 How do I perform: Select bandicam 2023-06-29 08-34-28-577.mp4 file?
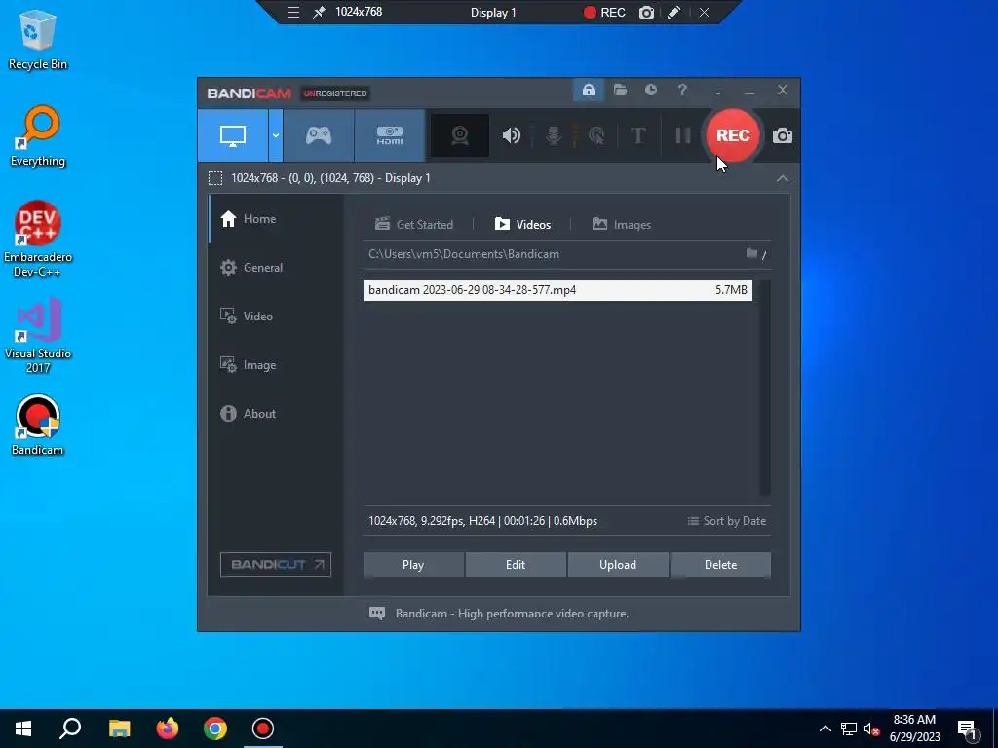pyautogui.click(x=557, y=290)
